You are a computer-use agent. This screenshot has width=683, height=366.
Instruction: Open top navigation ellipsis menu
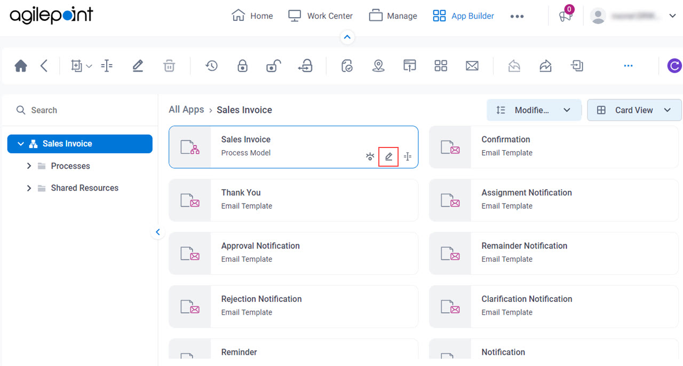[517, 17]
